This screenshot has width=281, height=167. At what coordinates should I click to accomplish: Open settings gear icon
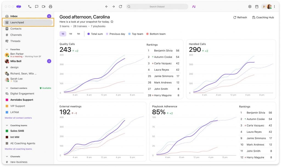click(x=250, y=7)
